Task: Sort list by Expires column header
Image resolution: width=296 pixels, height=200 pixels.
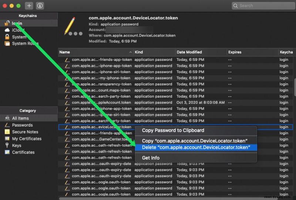Action: click(252, 52)
